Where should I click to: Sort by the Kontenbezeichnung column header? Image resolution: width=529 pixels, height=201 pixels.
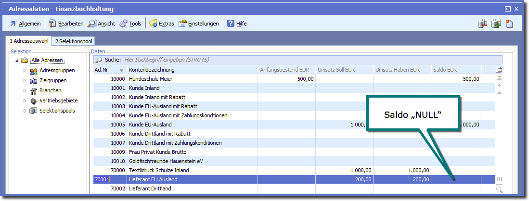(192, 70)
